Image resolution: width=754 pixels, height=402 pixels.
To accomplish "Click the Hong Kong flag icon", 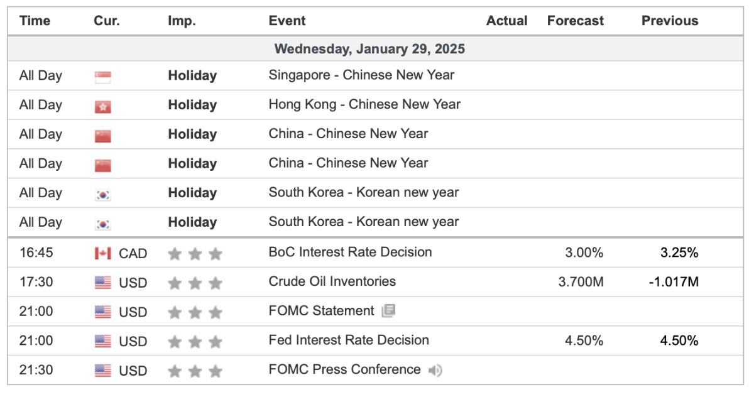I will 102,107.
